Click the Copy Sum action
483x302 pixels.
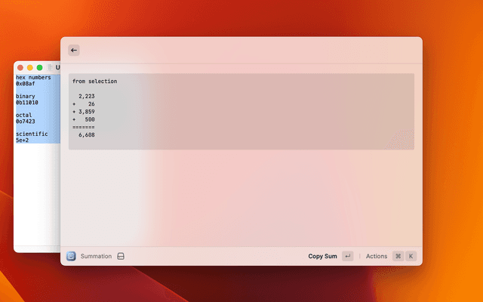pos(322,256)
